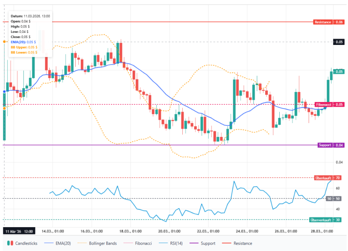Select the pink Fibonacci axis label
Screen dimensions: 348x251
click(329, 104)
